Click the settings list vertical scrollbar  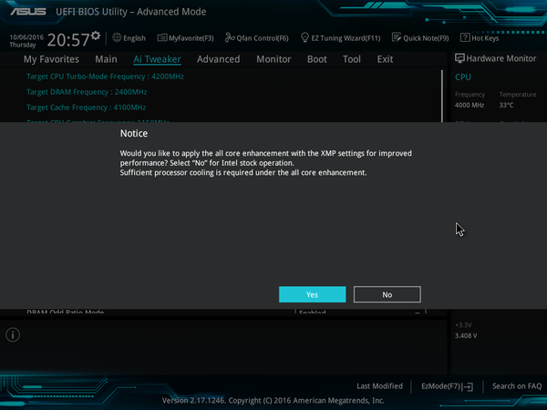click(x=442, y=96)
